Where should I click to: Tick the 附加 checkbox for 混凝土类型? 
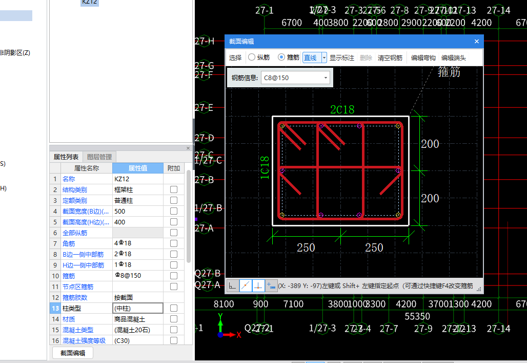pos(174,330)
